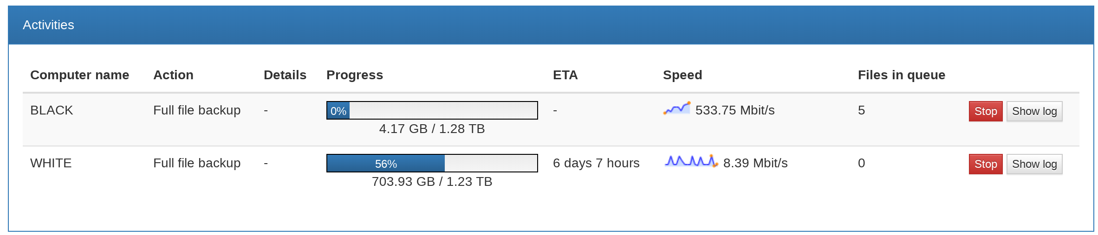Click the Activities panel title
This screenshot has height=235, width=1098.
pyautogui.click(x=48, y=25)
